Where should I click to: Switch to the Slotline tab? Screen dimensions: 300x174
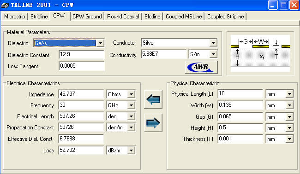tap(152, 17)
